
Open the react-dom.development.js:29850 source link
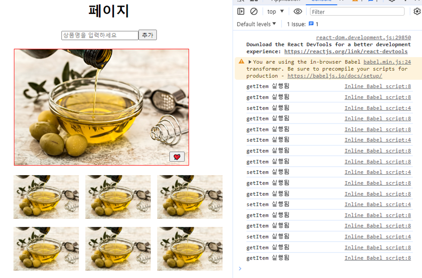click(363, 37)
